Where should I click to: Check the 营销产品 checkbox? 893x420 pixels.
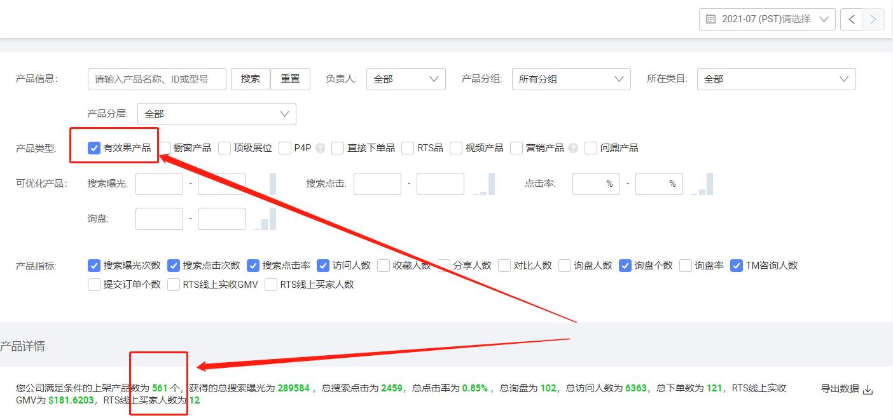516,148
